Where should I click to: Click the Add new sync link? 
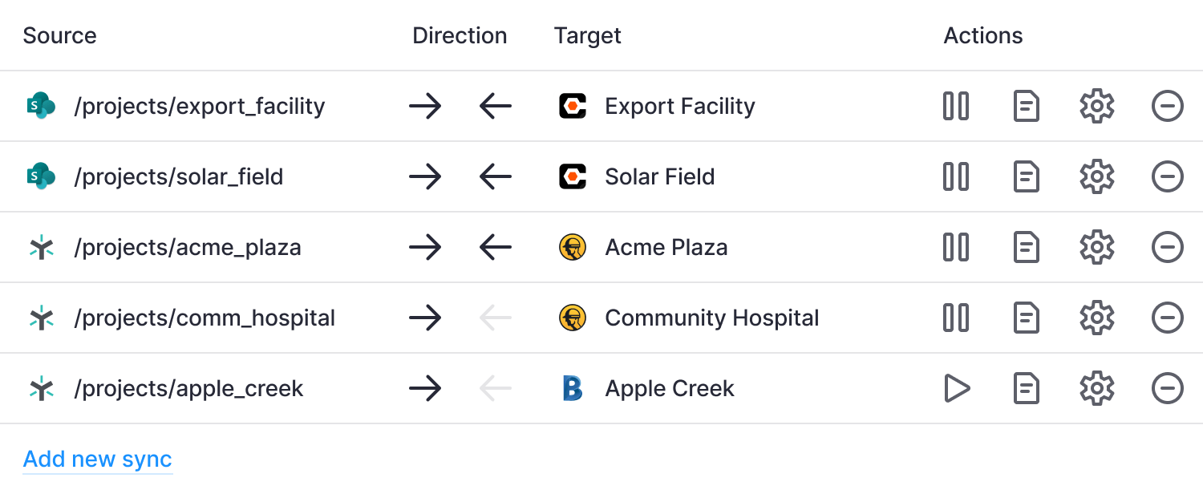tap(98, 460)
